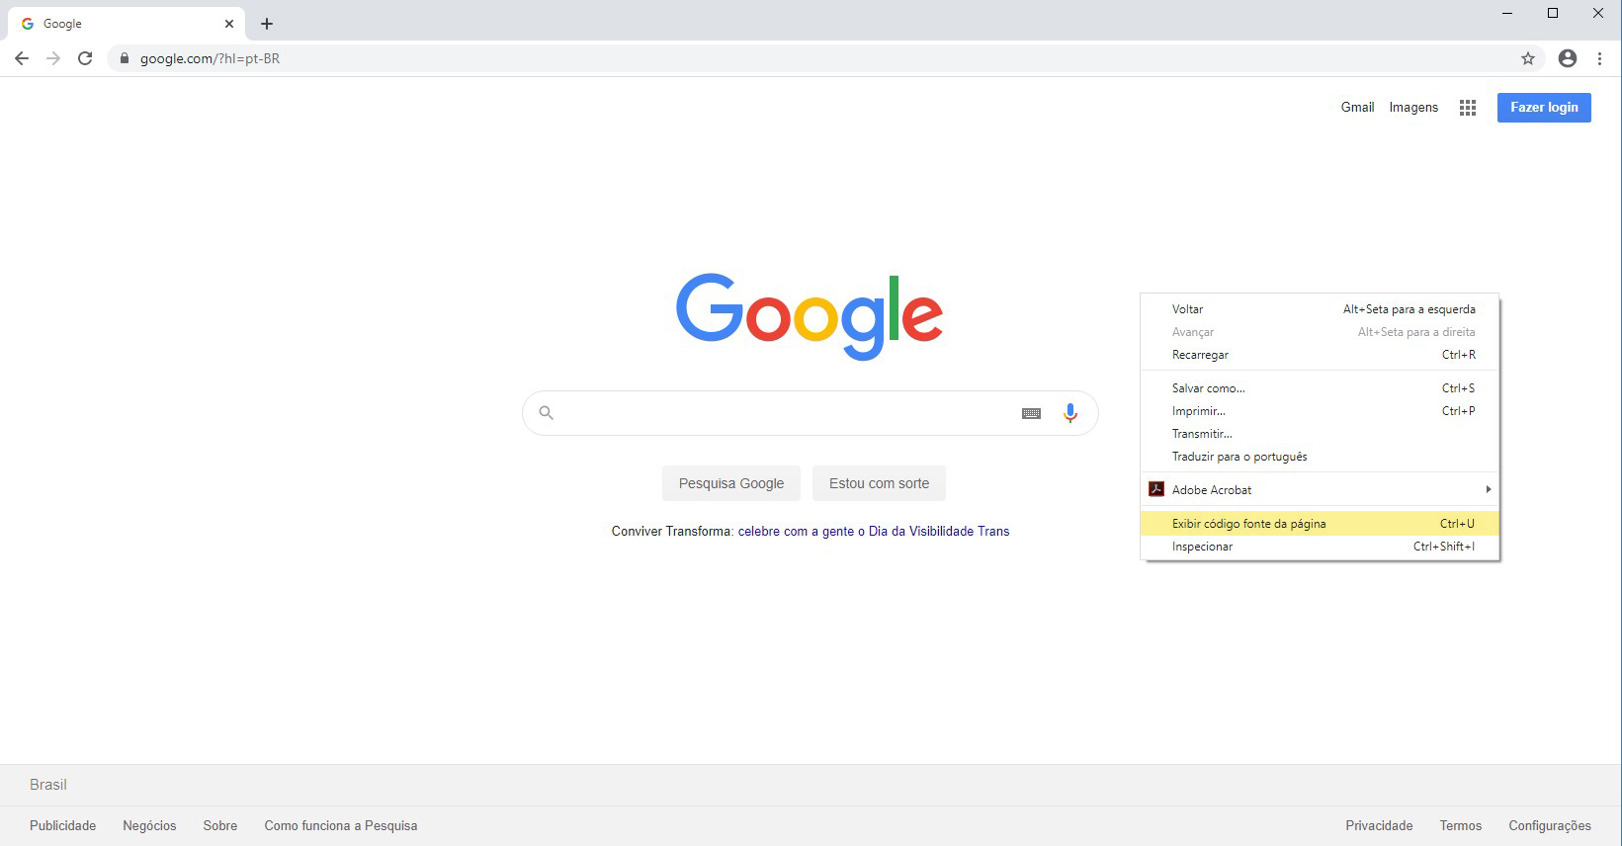Viewport: 1622px width, 846px height.
Task: Click the magnifier icon in search box
Action: point(546,413)
